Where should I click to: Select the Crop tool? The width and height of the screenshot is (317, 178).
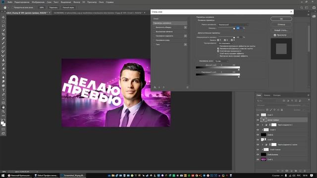[3, 34]
